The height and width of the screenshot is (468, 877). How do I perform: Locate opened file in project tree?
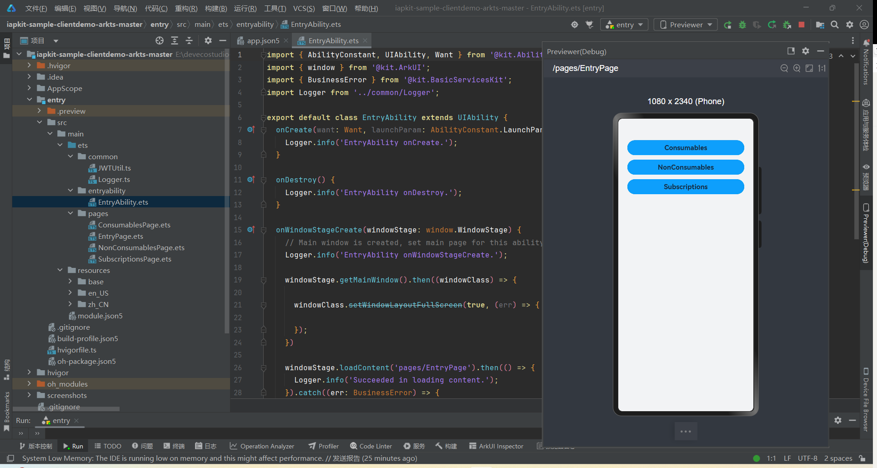click(x=160, y=41)
